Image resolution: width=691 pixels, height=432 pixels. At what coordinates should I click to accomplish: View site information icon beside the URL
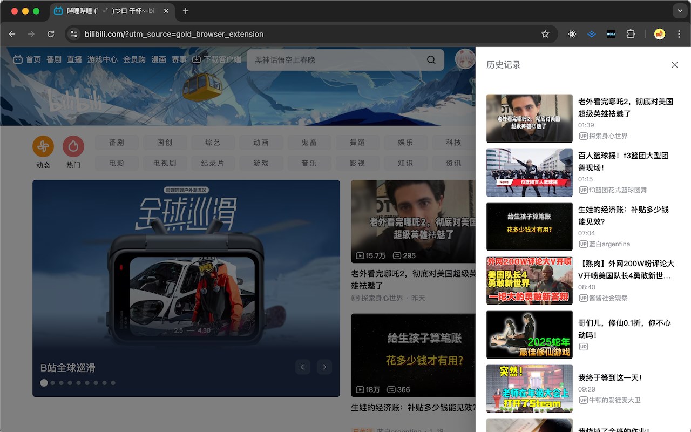tap(74, 34)
